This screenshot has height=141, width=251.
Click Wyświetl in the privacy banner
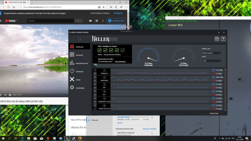click(118, 13)
